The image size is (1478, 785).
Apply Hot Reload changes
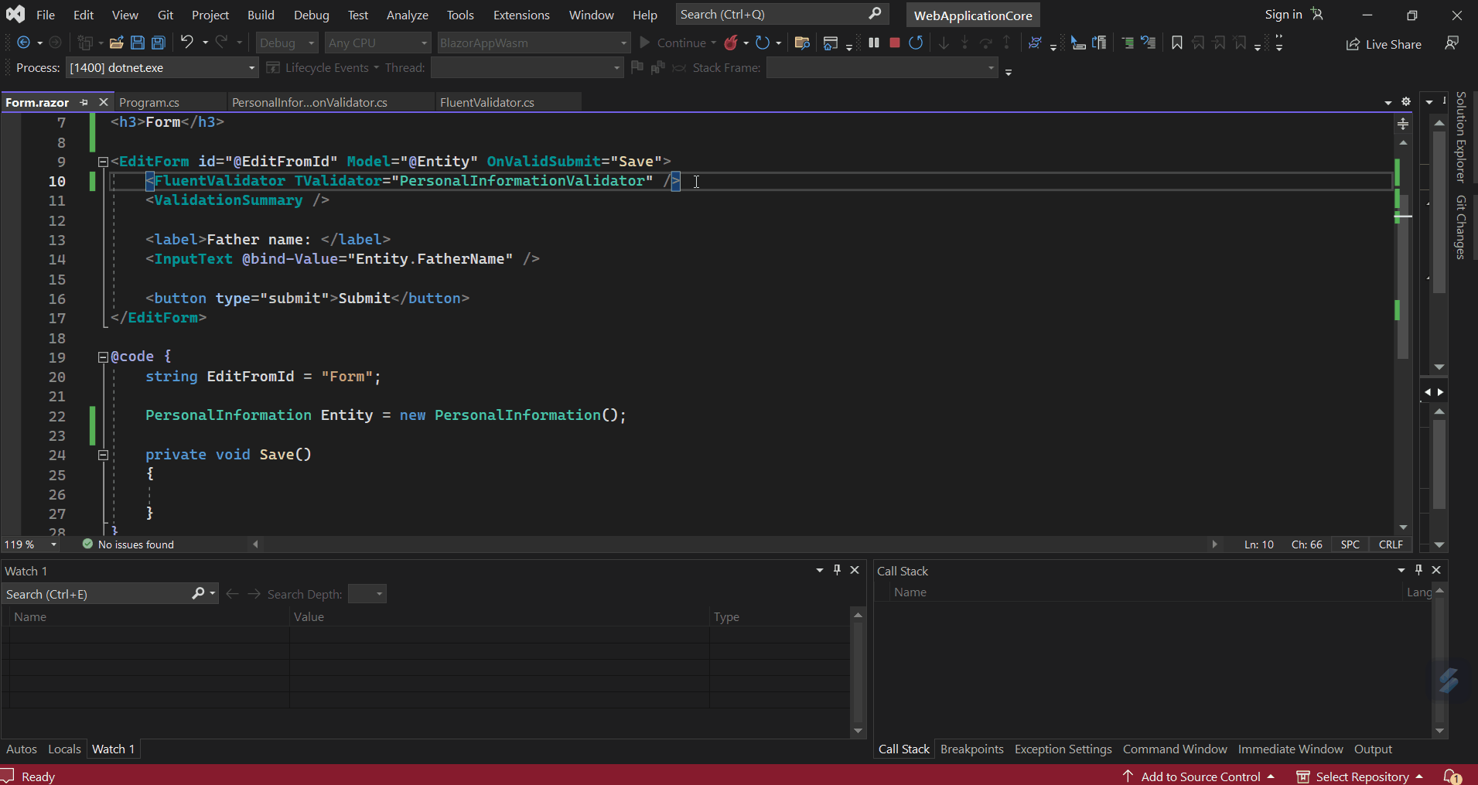pyautogui.click(x=732, y=43)
